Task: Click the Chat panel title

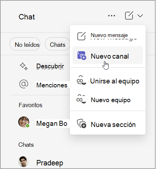Action: (27, 17)
